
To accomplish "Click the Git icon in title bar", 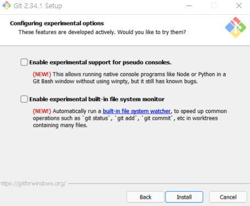I will [7, 5].
